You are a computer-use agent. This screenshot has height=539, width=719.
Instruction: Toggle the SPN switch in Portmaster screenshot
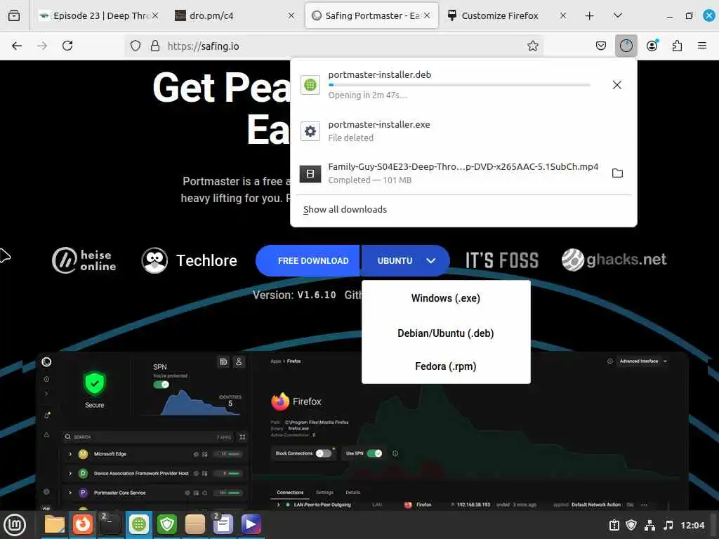pos(161,385)
